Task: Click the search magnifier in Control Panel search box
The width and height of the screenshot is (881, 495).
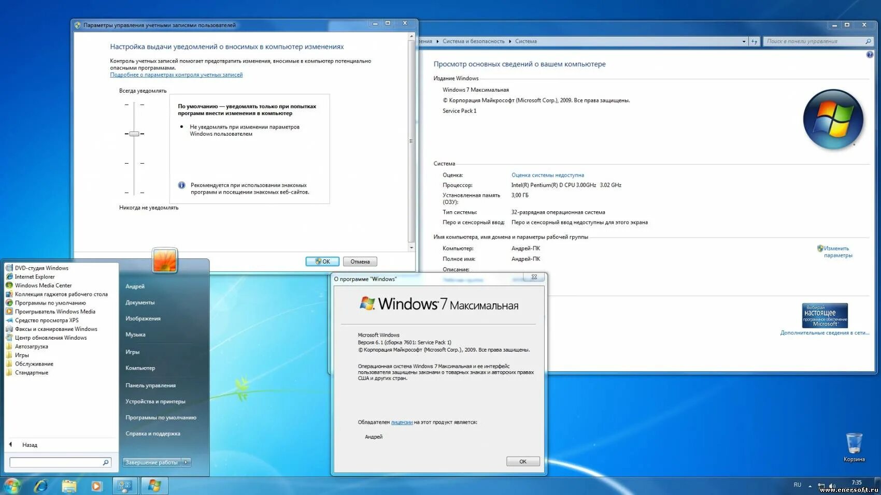Action: tap(868, 41)
